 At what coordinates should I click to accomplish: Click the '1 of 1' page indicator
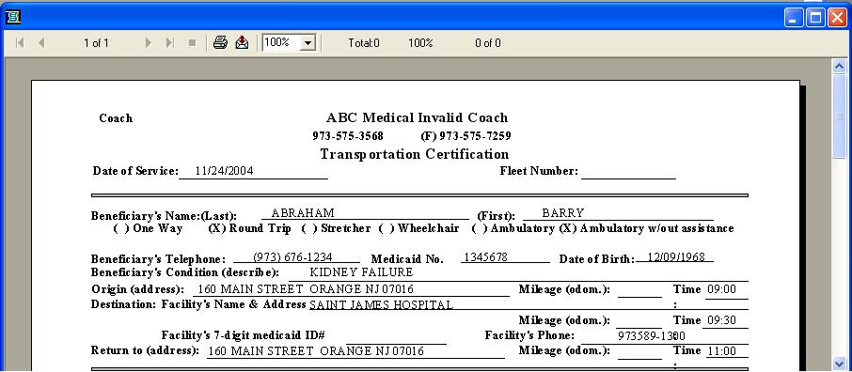click(x=96, y=43)
